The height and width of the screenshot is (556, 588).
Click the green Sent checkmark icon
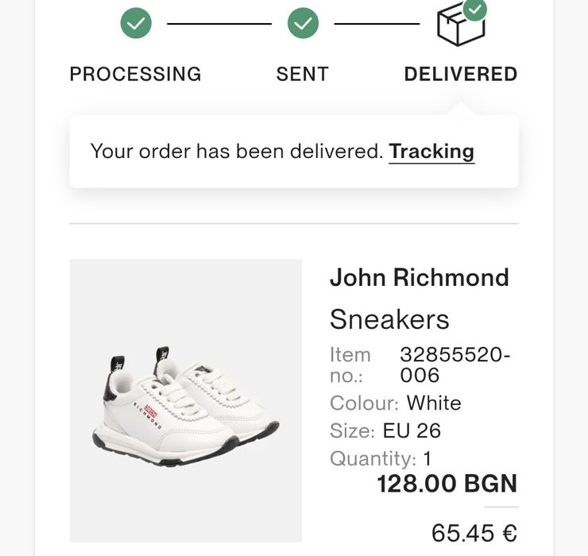point(303,24)
